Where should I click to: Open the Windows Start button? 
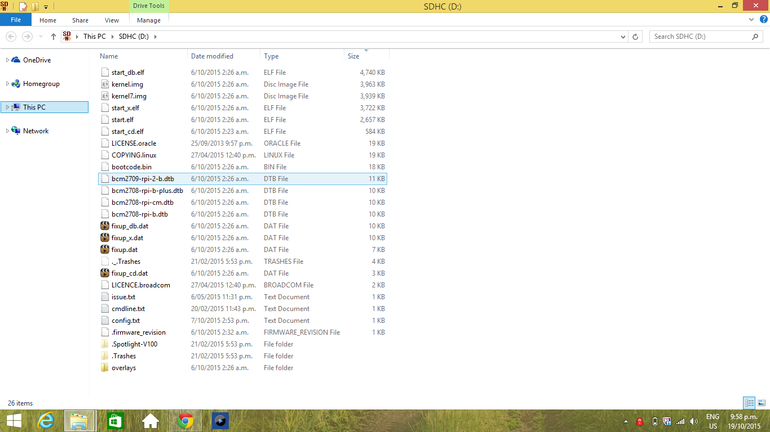coord(14,421)
